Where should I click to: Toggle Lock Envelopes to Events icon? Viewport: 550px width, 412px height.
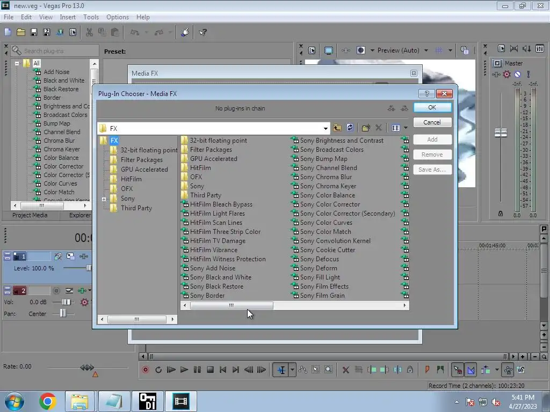click(508, 370)
